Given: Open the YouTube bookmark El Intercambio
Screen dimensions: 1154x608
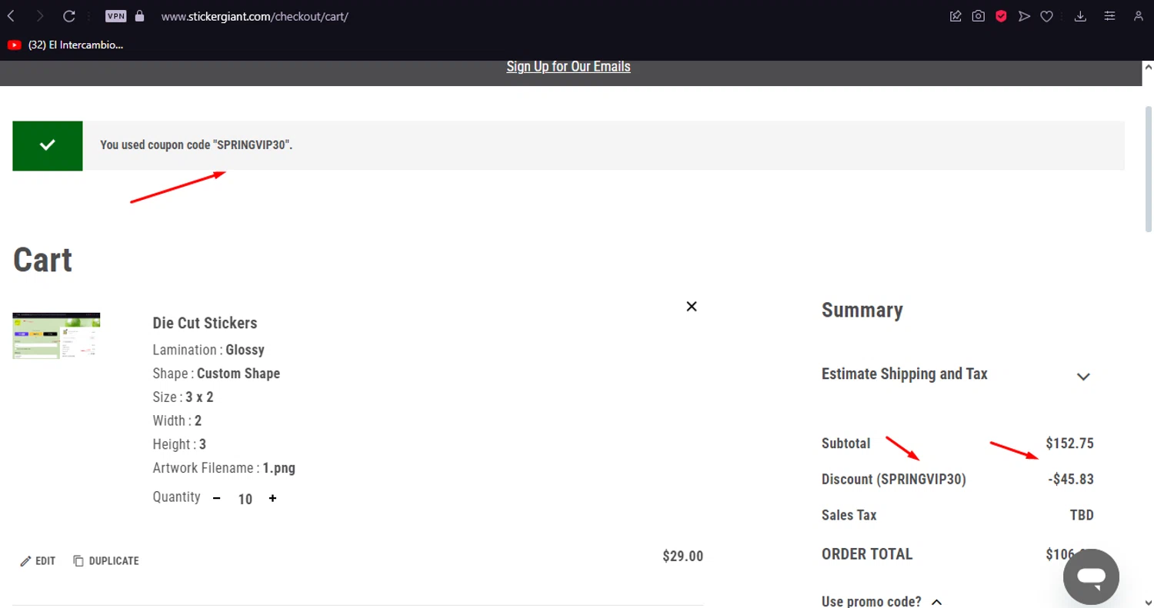Looking at the screenshot, I should 65,45.
